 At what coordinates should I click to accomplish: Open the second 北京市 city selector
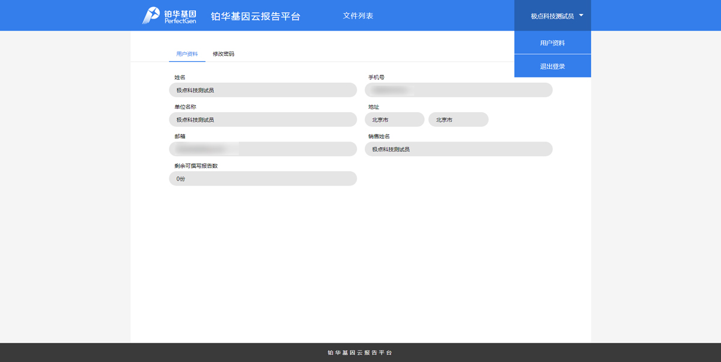click(x=458, y=119)
